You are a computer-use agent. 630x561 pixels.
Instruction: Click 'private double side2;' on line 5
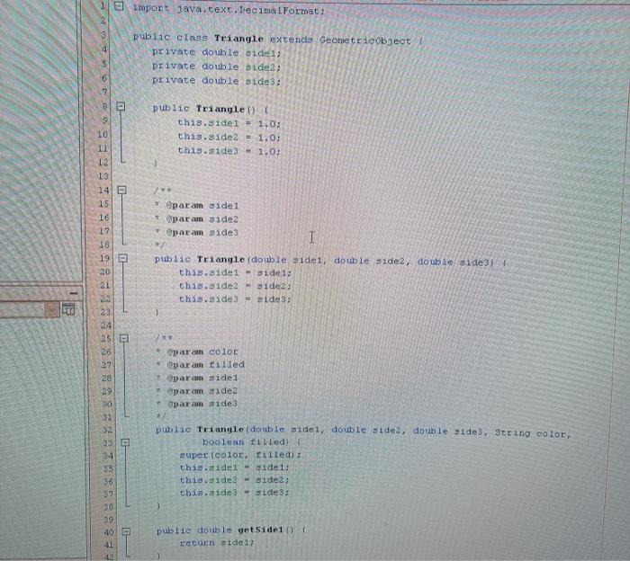pyautogui.click(x=216, y=67)
